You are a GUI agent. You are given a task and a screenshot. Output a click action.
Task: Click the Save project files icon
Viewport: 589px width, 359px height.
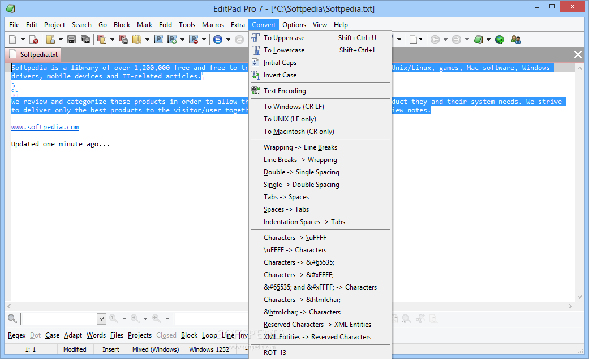point(123,40)
